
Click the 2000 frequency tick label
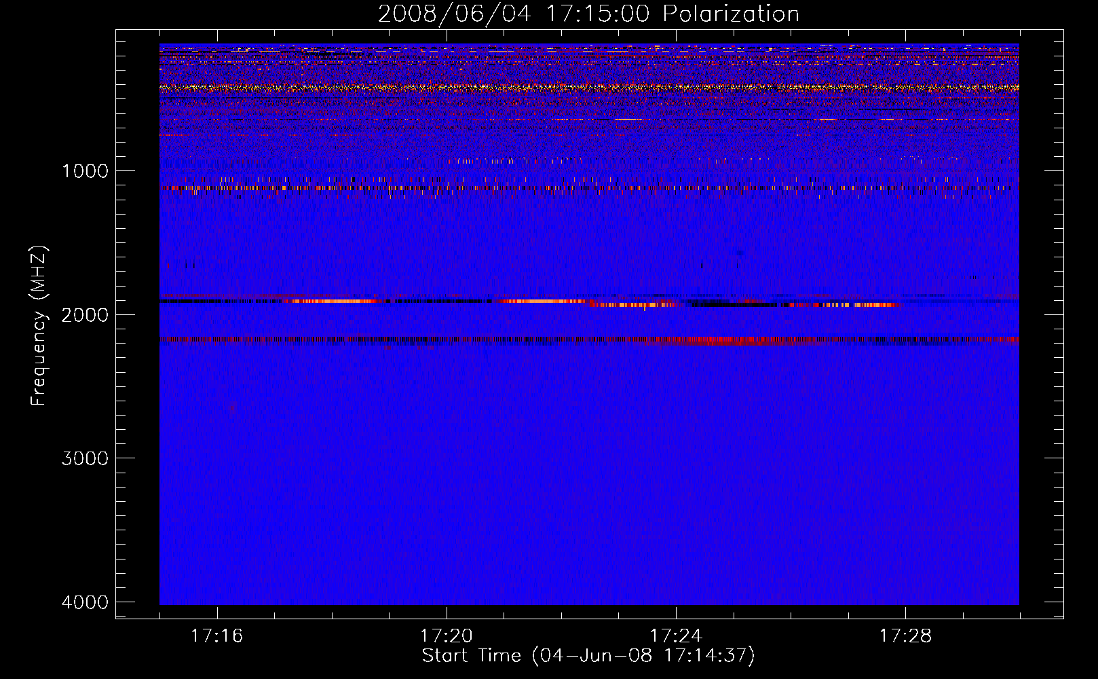point(86,314)
